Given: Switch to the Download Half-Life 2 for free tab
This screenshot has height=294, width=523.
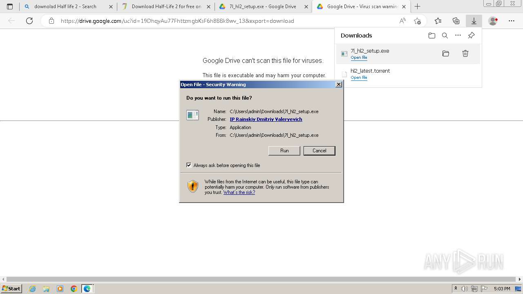Looking at the screenshot, I should 166,7.
